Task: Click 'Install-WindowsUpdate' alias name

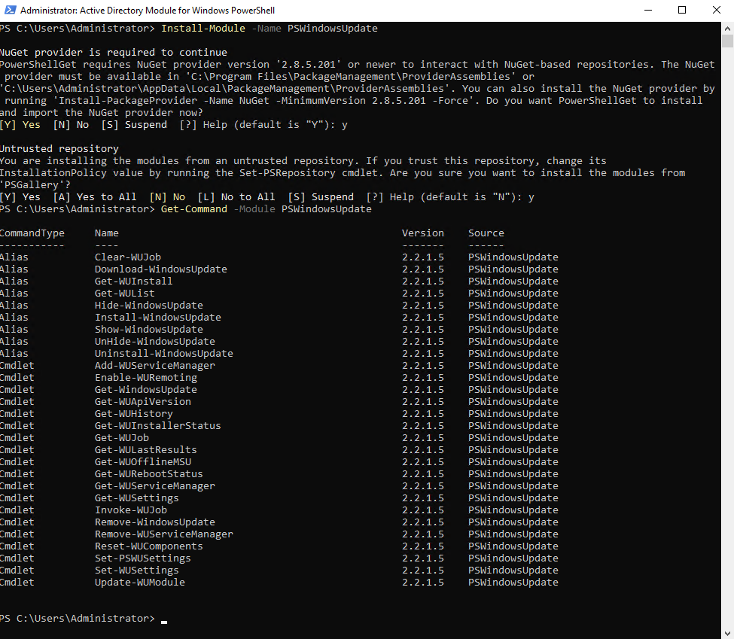Action: [x=158, y=318]
